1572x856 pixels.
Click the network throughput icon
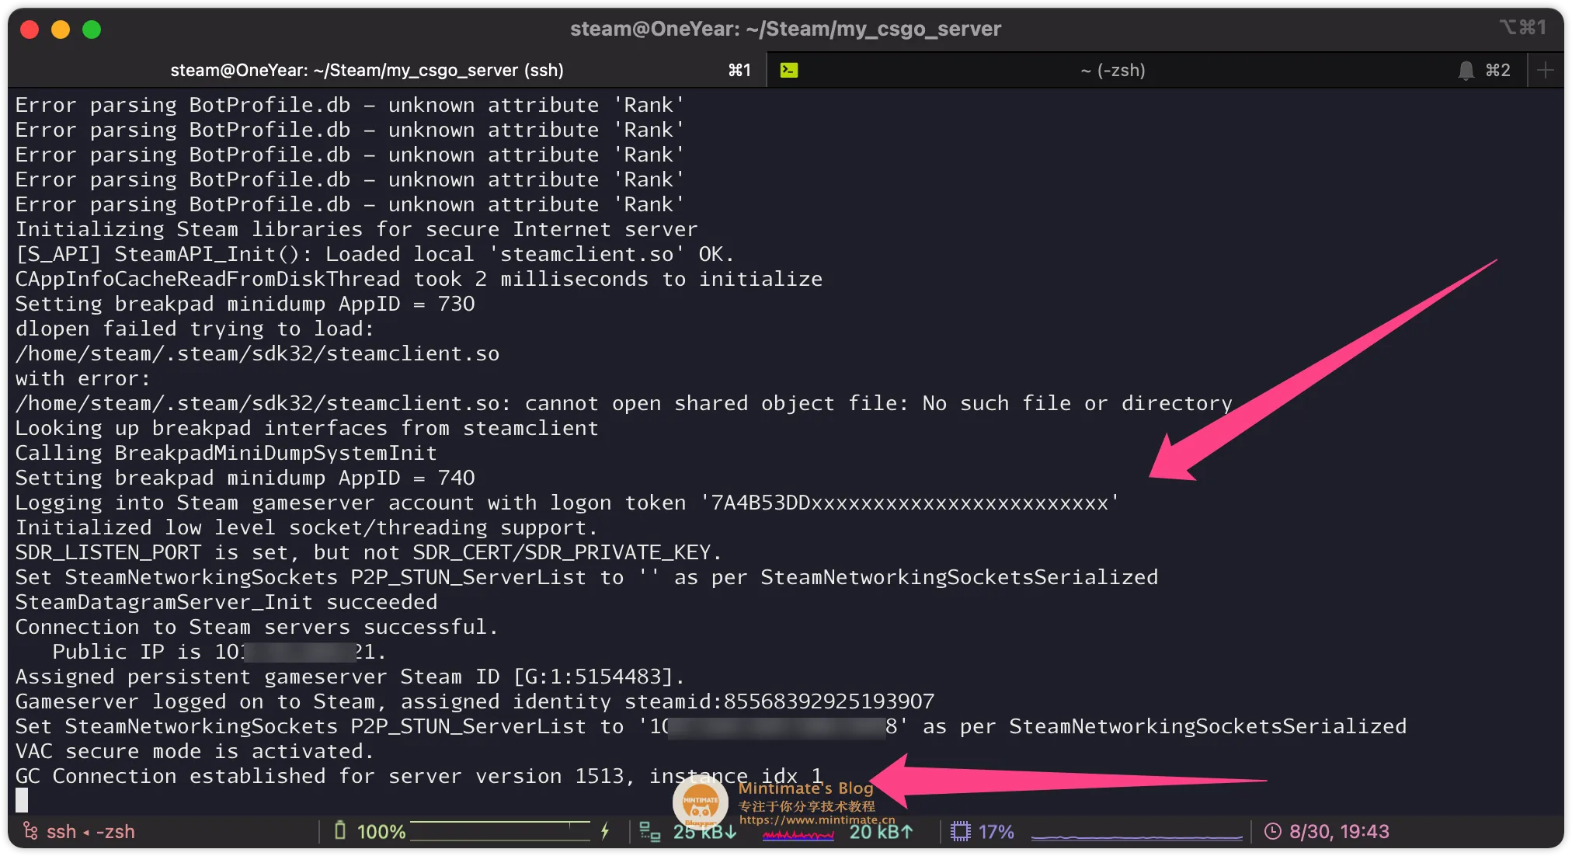(649, 832)
